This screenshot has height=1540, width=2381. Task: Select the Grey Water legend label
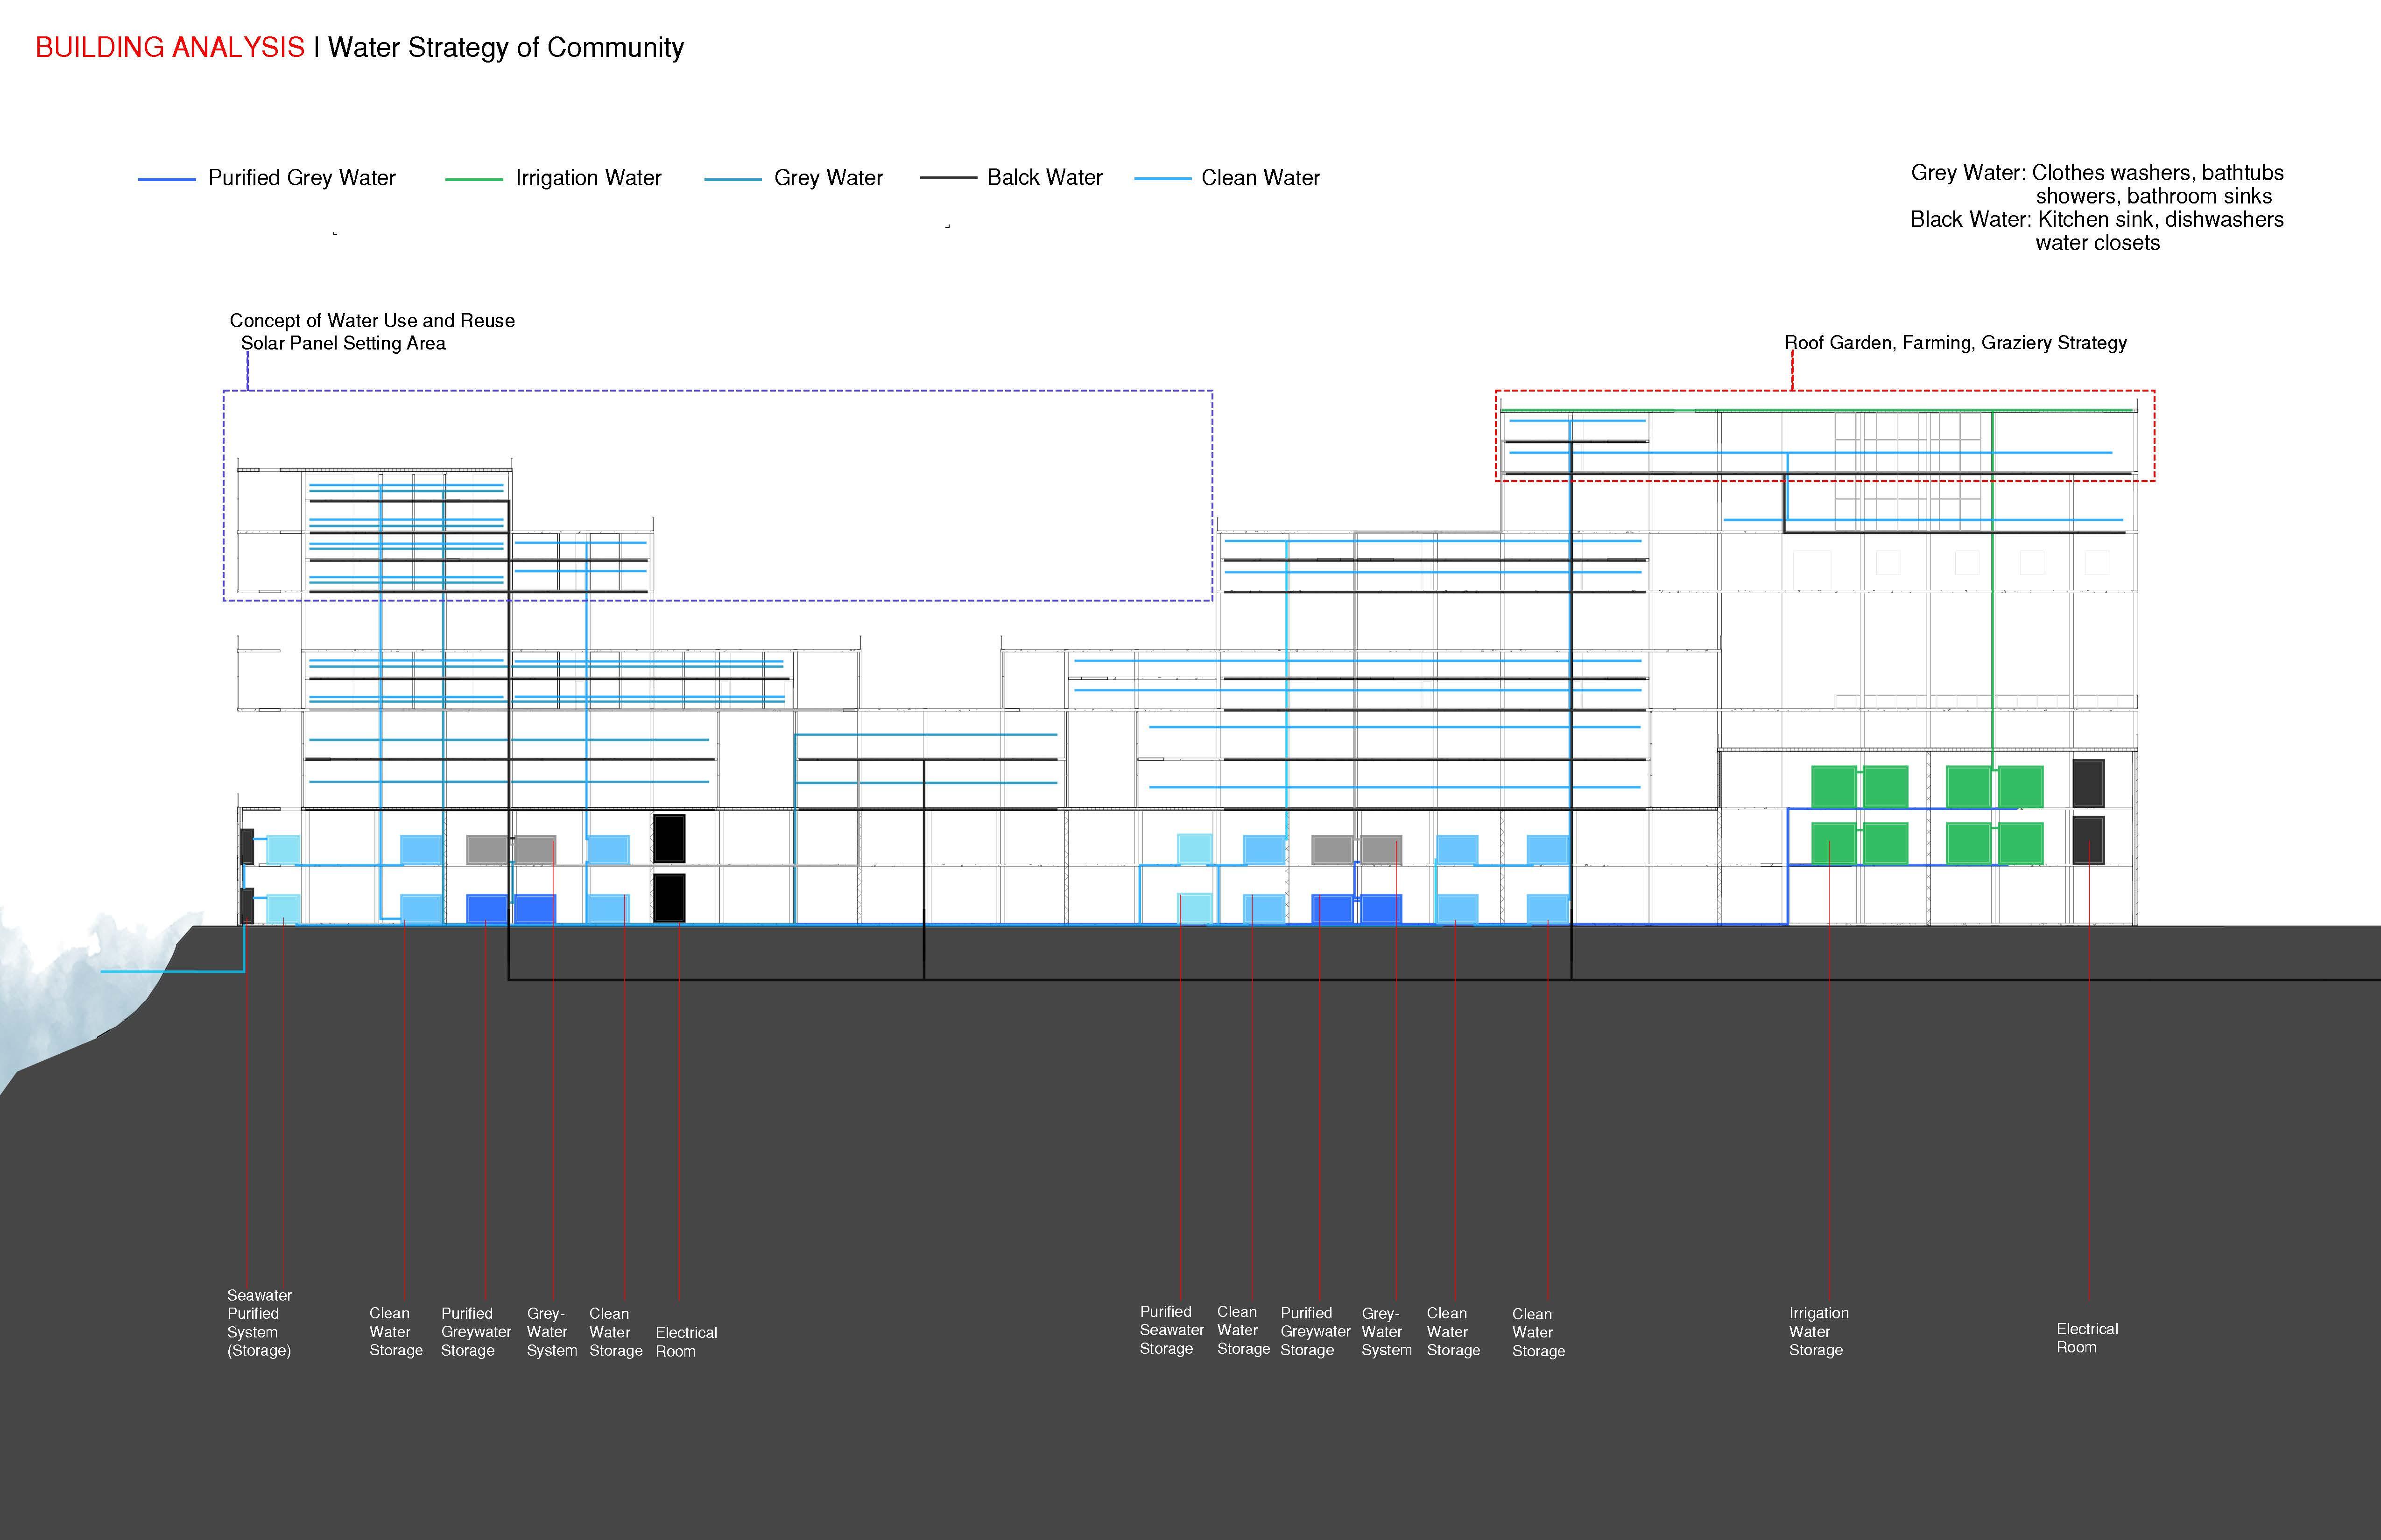pyautogui.click(x=827, y=178)
